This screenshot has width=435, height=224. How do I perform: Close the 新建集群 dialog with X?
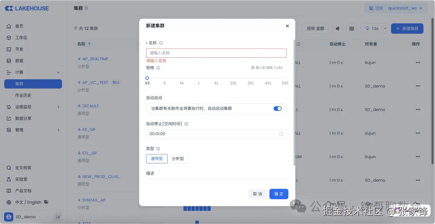click(x=288, y=26)
